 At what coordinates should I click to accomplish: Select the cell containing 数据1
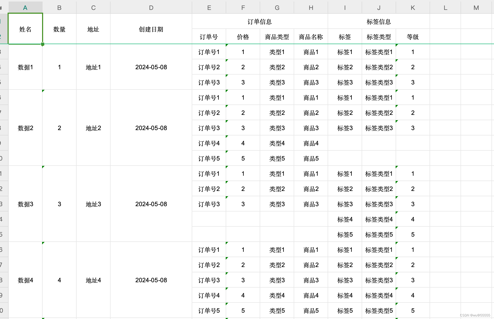[x=25, y=67]
